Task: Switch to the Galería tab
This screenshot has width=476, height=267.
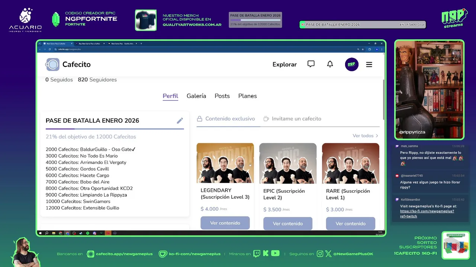Action: click(x=196, y=96)
